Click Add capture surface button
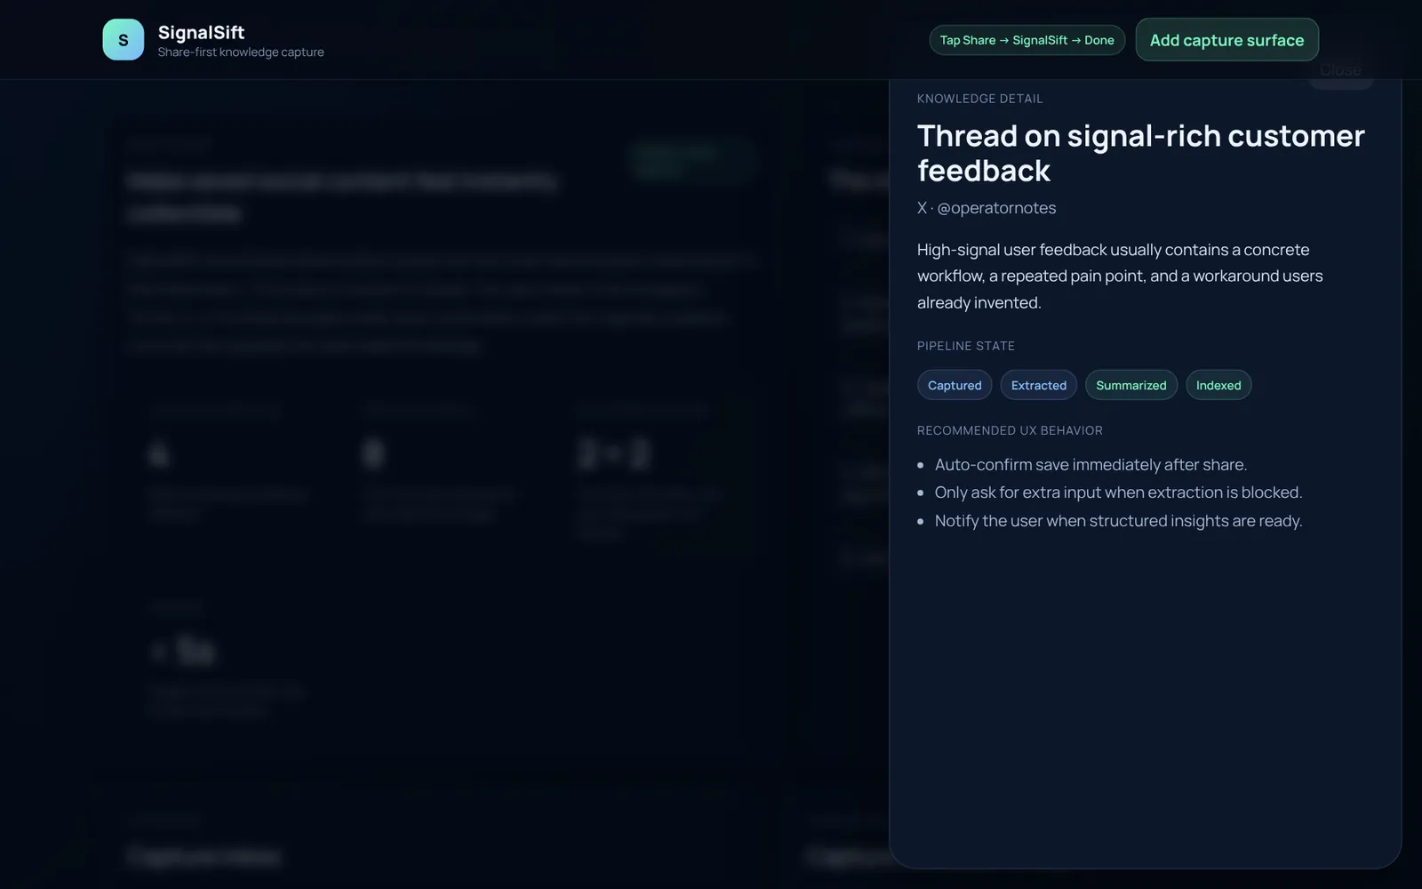The height and width of the screenshot is (889, 1422). click(1226, 40)
